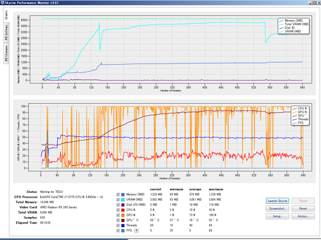Click the cyan VRAM color swatch
The image size is (321, 240).
point(123,199)
